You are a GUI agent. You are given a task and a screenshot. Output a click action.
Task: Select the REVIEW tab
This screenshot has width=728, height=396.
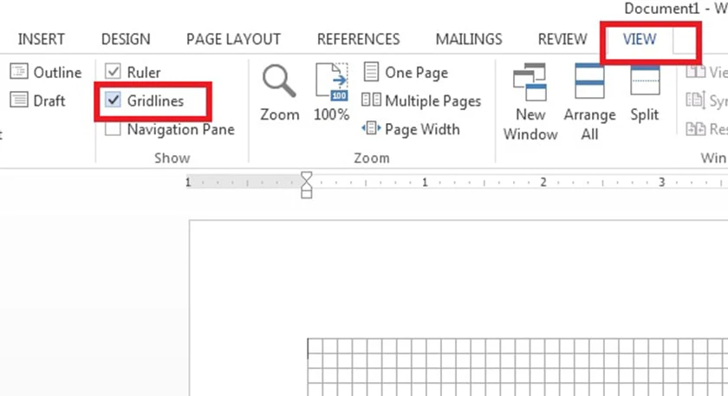[562, 40]
